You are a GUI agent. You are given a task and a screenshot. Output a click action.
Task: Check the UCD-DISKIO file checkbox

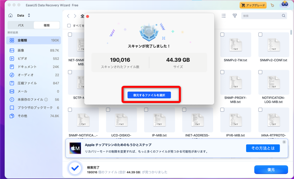click(108, 110)
